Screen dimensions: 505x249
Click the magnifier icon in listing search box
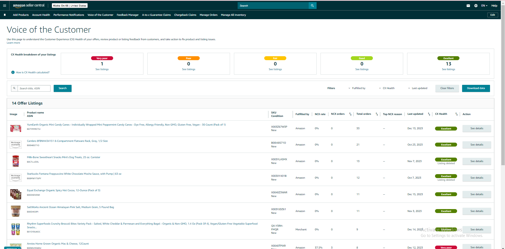pos(14,88)
